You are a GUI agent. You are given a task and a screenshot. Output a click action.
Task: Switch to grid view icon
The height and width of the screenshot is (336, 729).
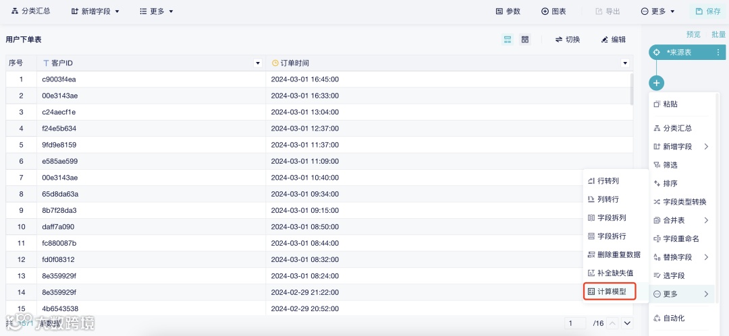[525, 40]
